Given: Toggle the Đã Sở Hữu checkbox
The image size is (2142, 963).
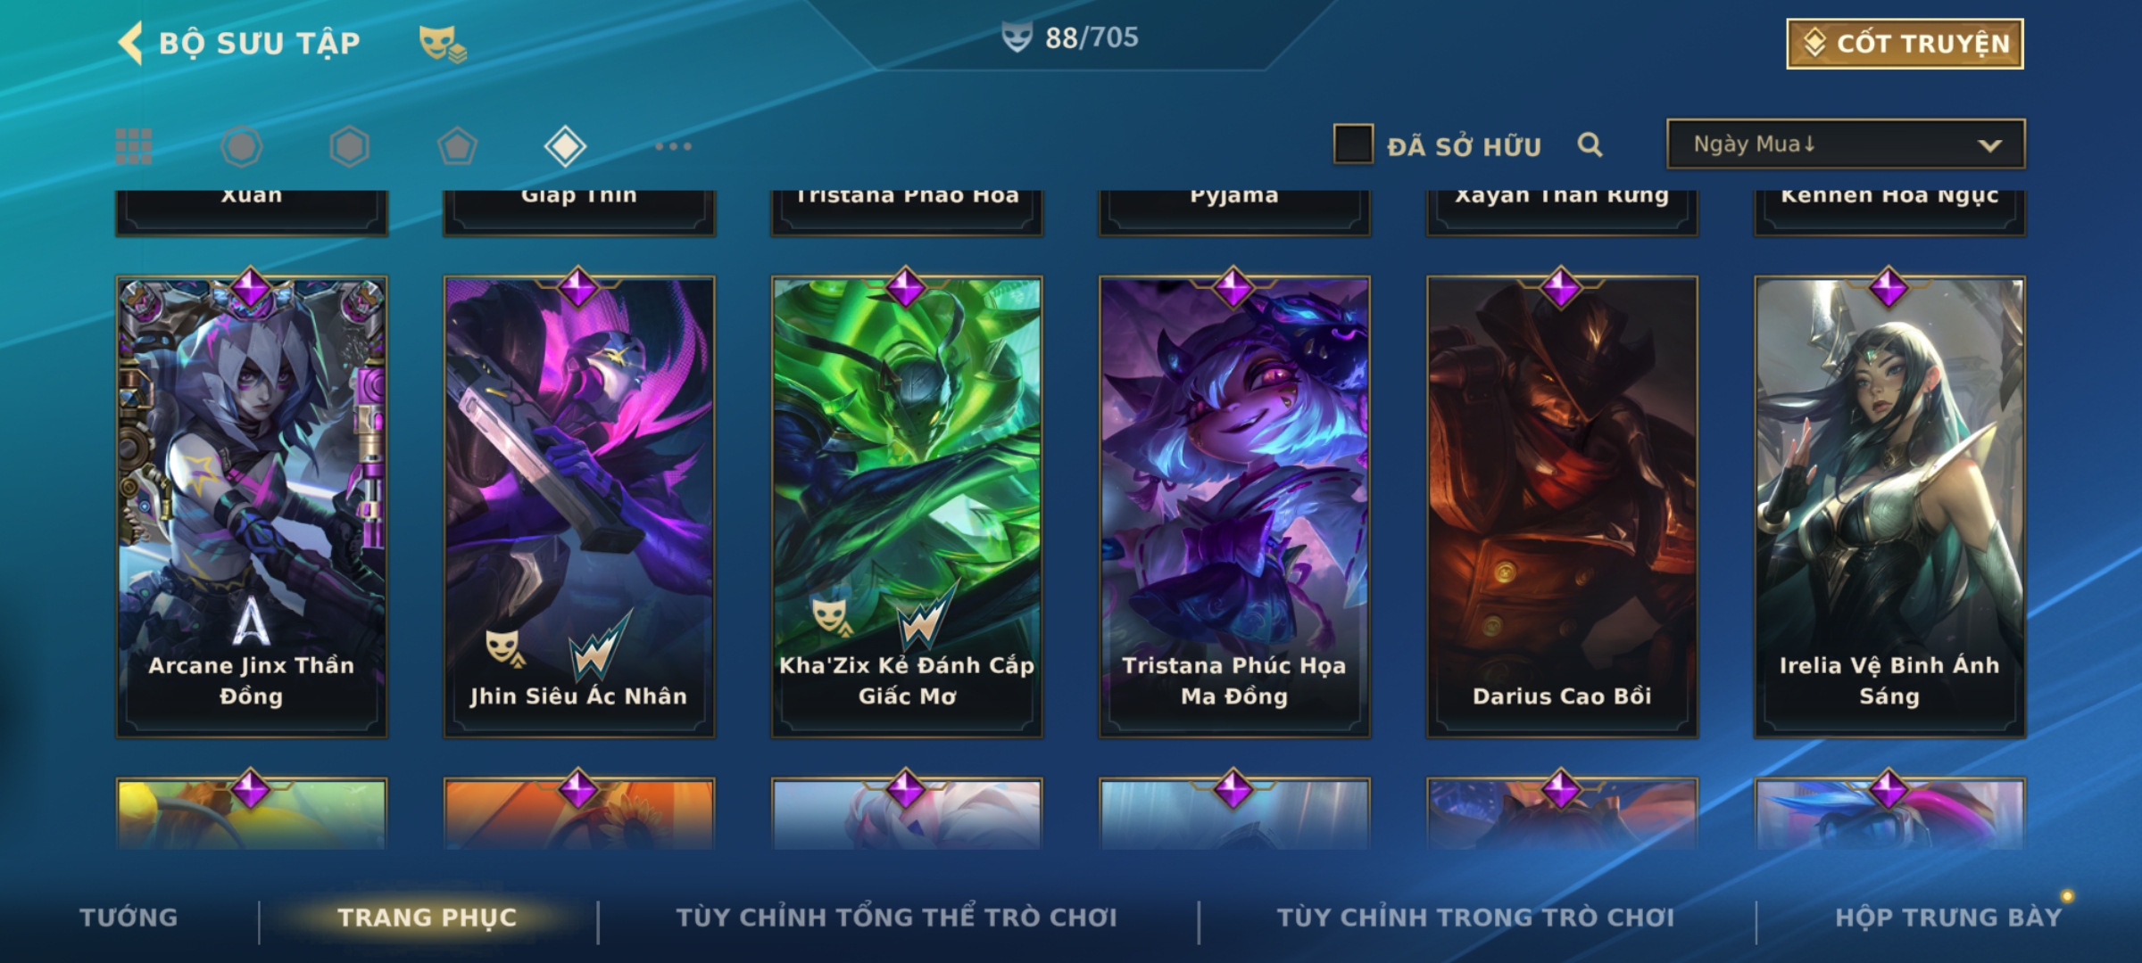Looking at the screenshot, I should [1353, 144].
